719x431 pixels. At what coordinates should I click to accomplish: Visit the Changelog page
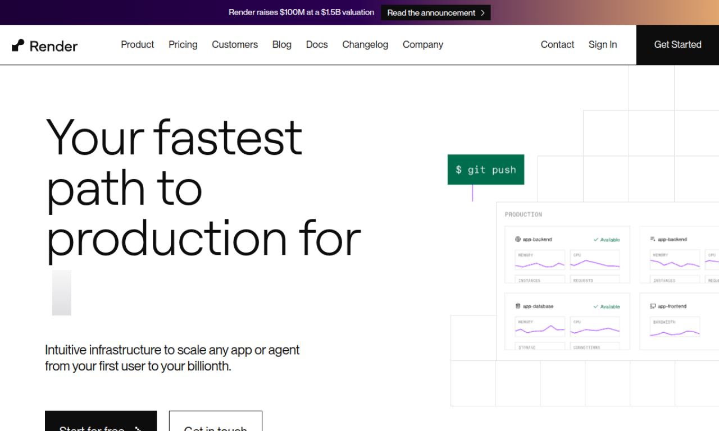365,45
